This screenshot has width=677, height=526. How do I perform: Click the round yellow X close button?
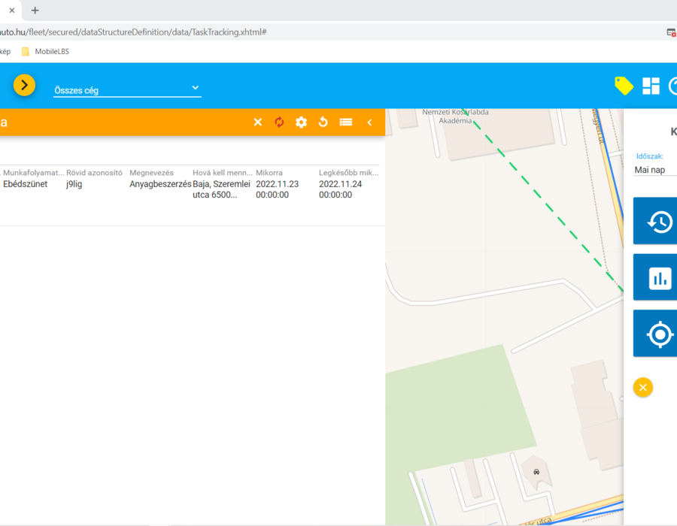643,387
